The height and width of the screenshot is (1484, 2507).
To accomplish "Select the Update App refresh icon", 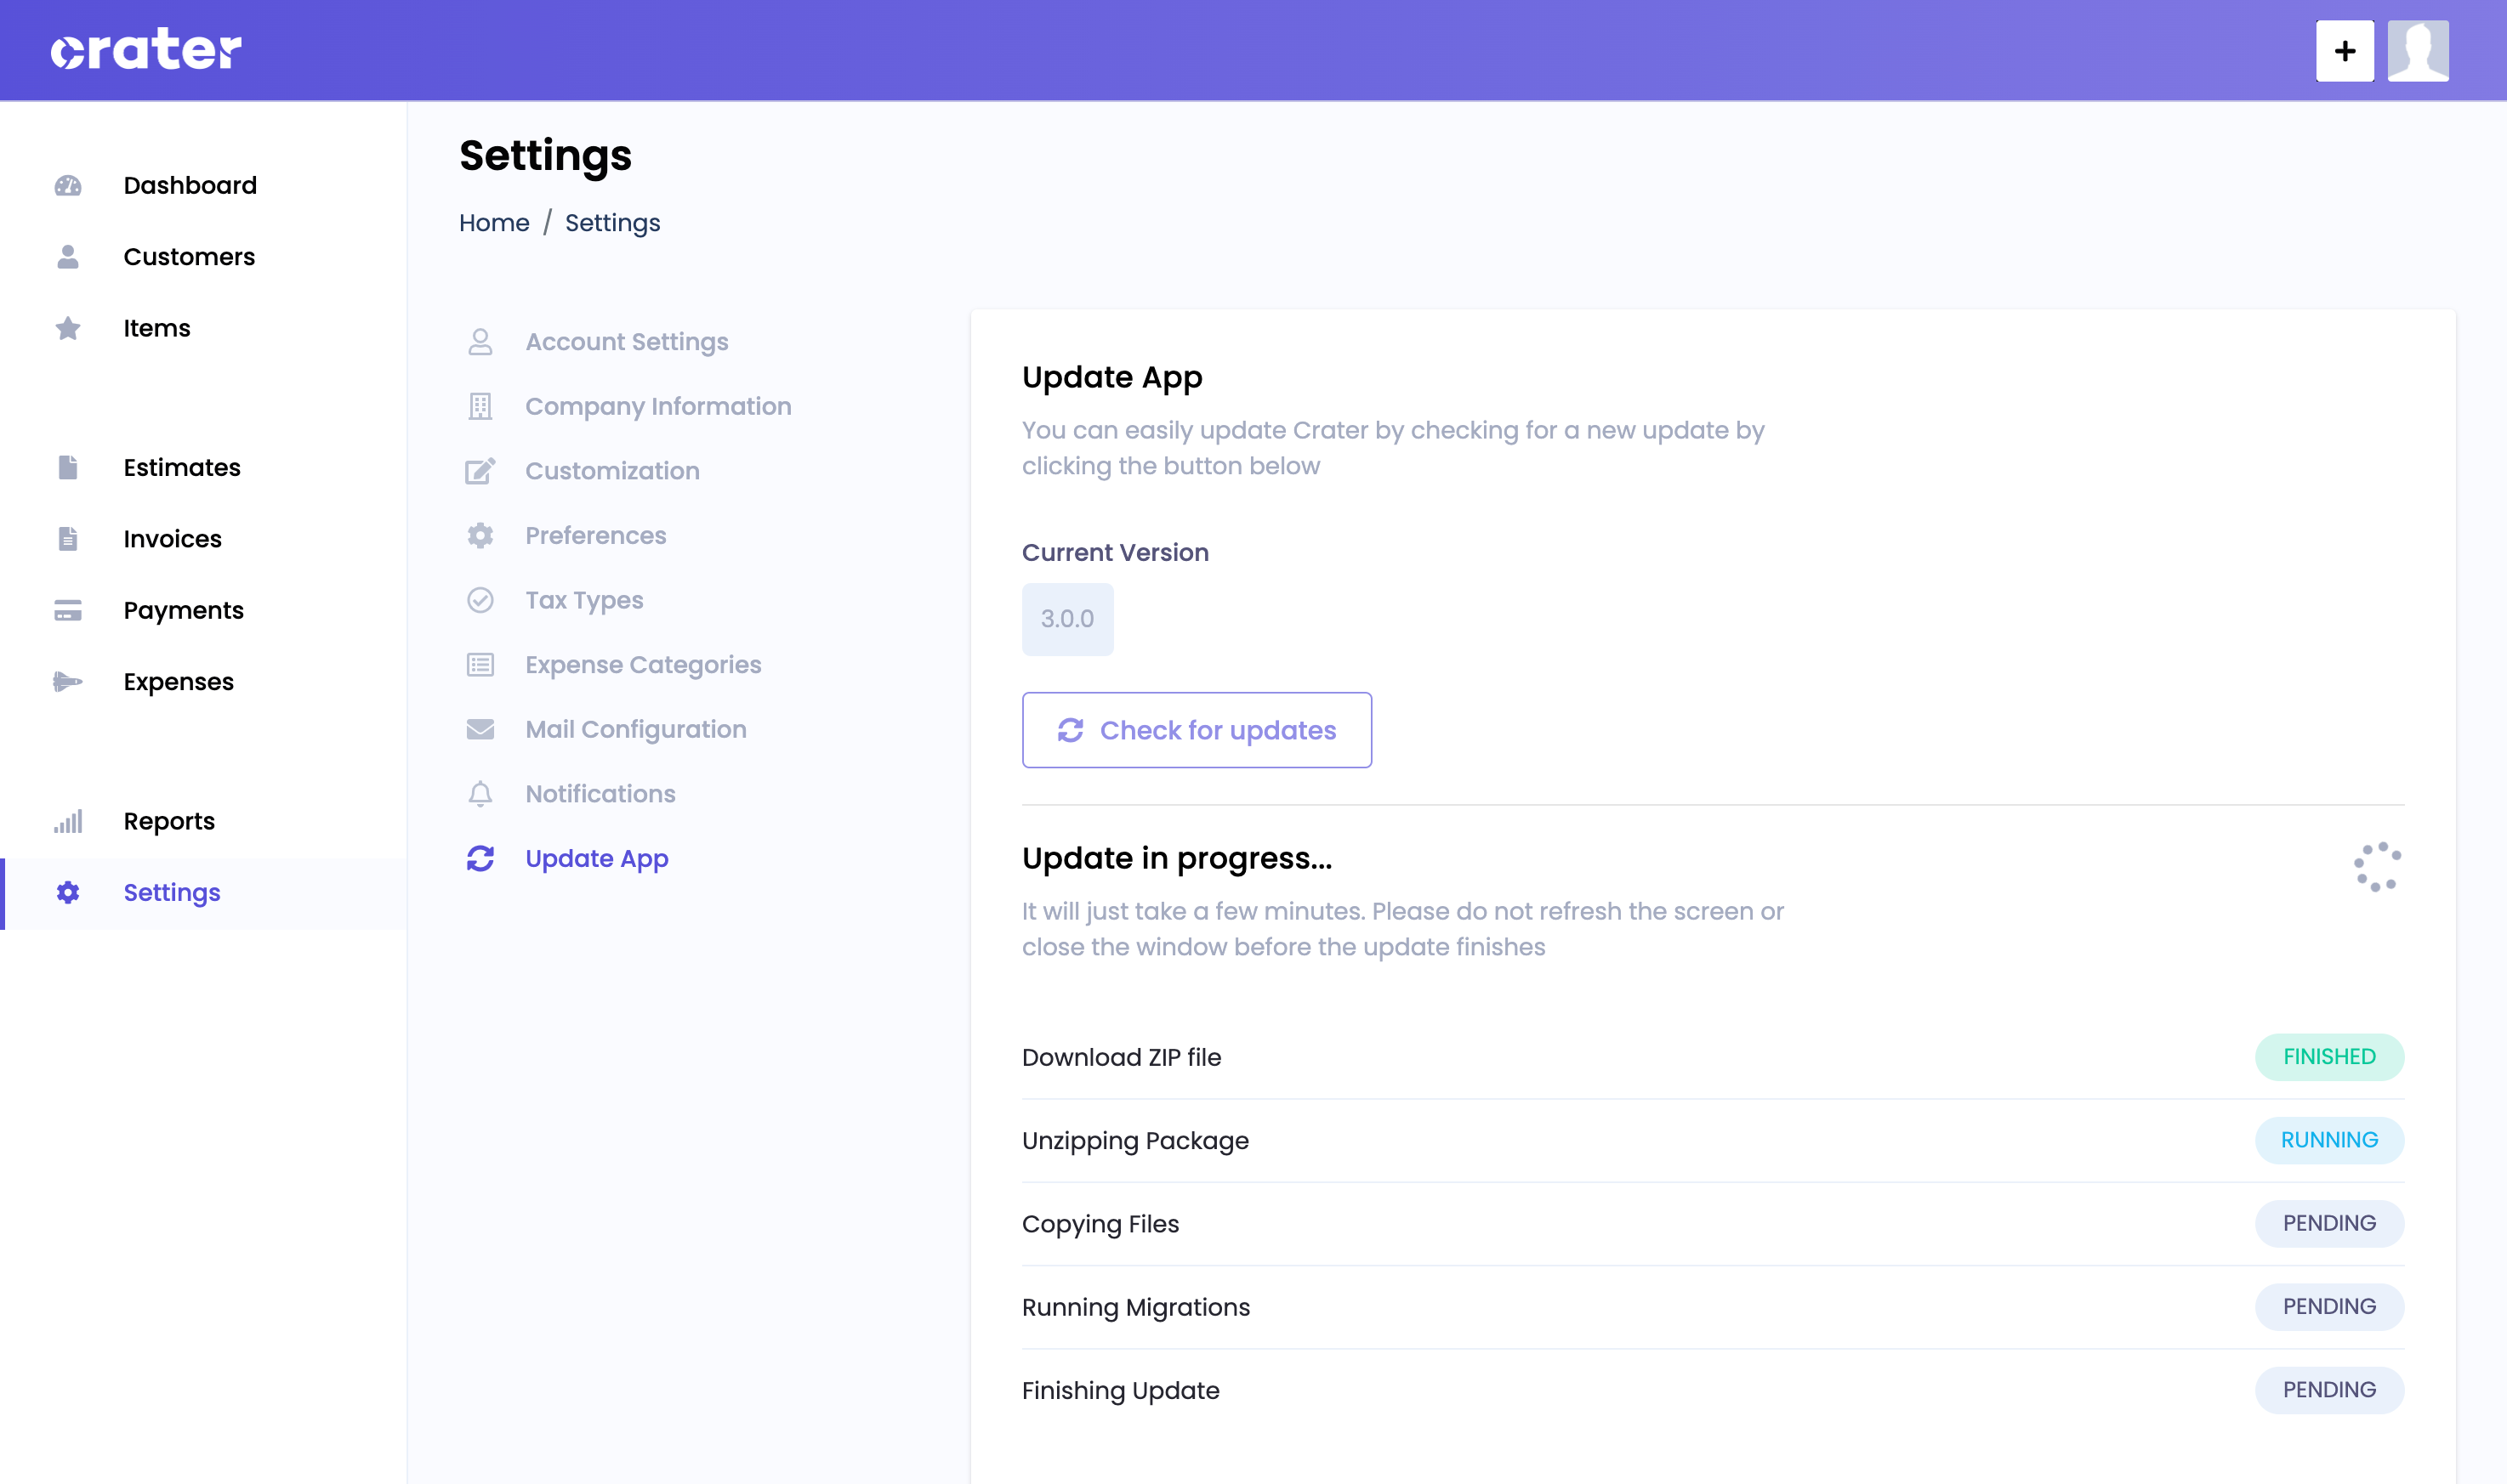I will pos(480,858).
